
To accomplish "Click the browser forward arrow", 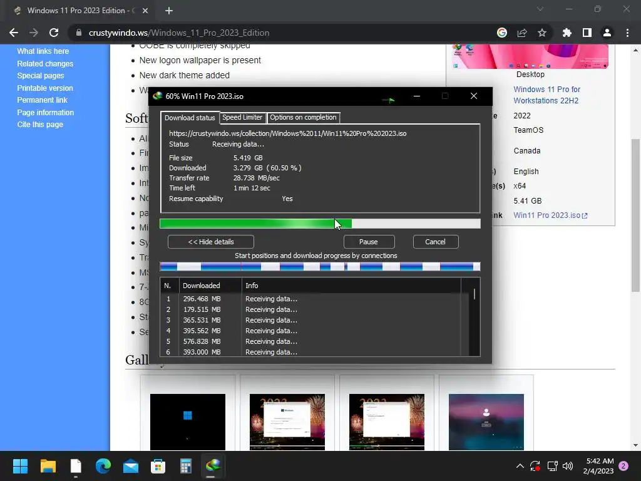I will coord(34,33).
